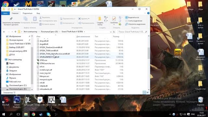Open the Файл tab

pos(6,13)
